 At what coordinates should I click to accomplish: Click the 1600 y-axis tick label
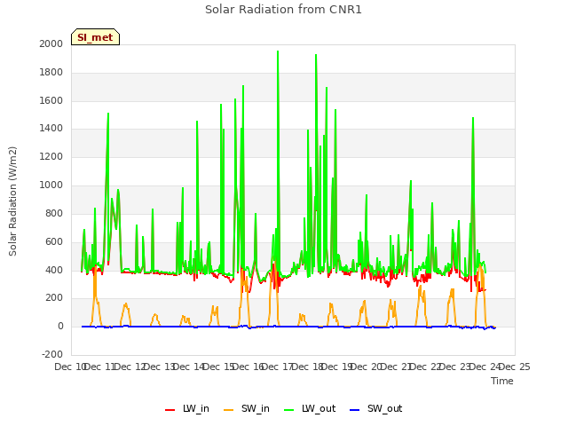[51, 100]
